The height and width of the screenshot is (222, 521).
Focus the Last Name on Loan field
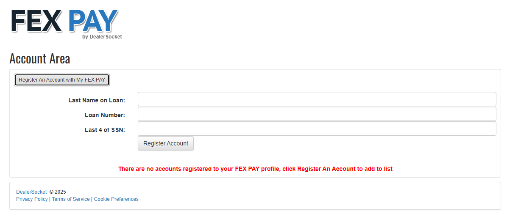click(x=317, y=99)
